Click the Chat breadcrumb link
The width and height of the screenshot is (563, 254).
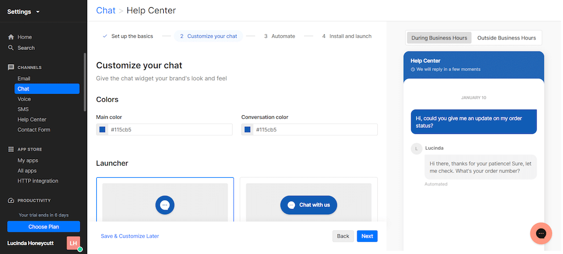[x=106, y=10]
